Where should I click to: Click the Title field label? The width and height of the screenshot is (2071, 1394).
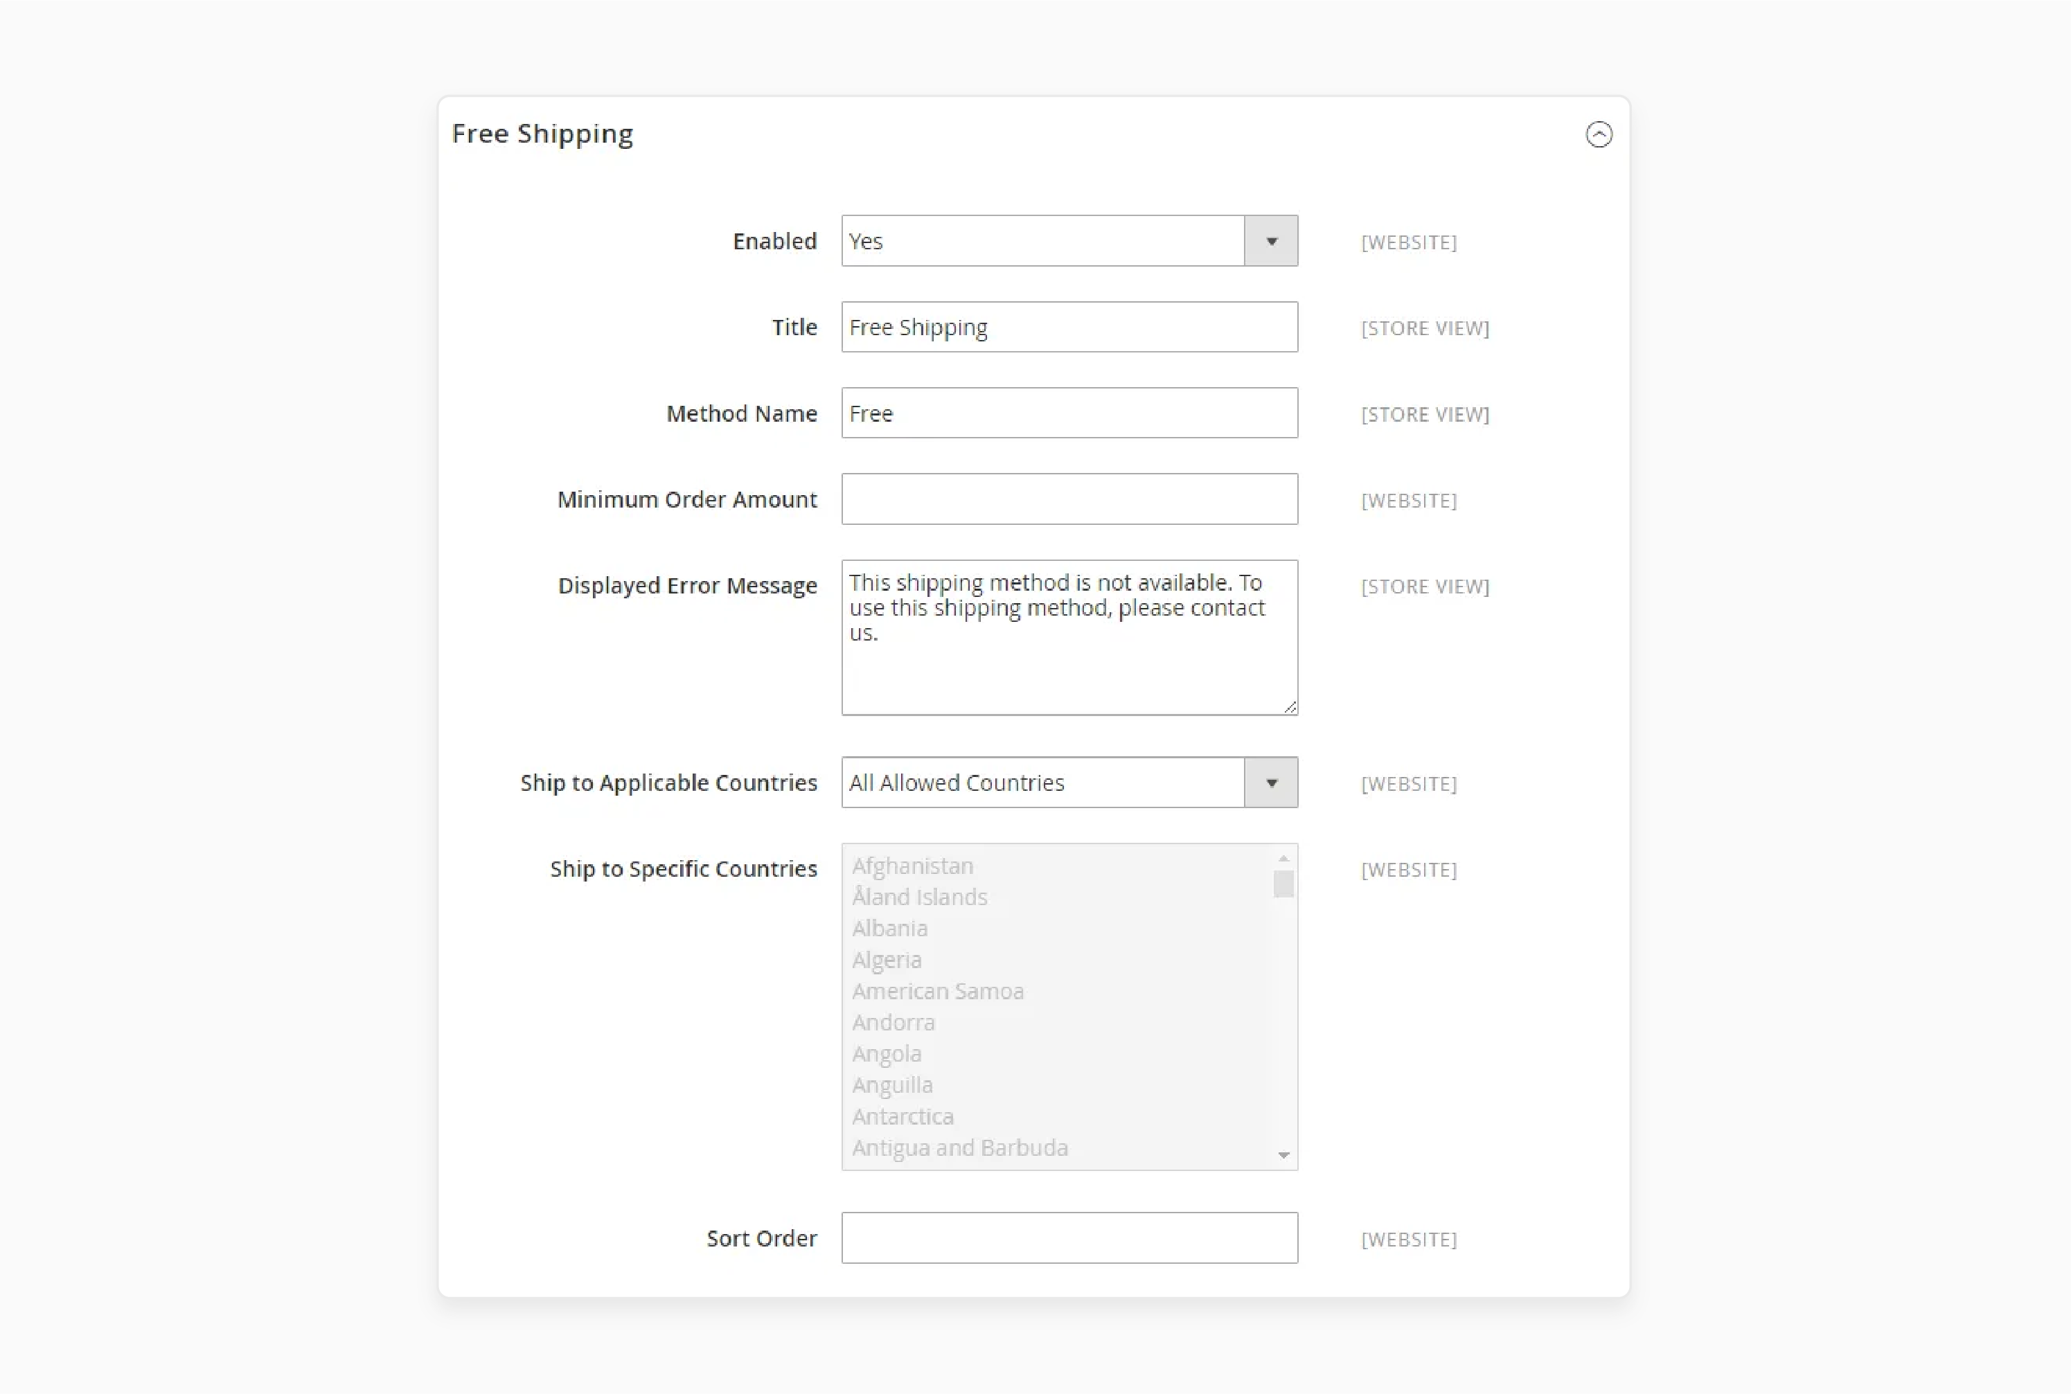click(x=794, y=328)
